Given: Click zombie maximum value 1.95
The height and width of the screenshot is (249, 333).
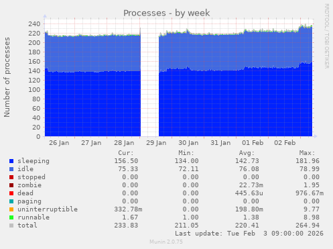Looking at the screenshot, I should click(312, 185).
